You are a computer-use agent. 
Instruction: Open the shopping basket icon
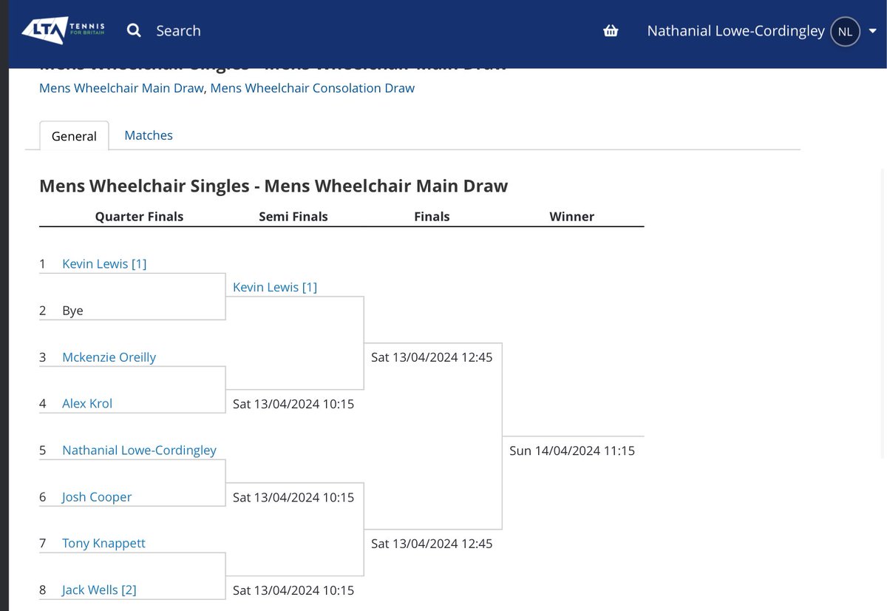tap(611, 31)
